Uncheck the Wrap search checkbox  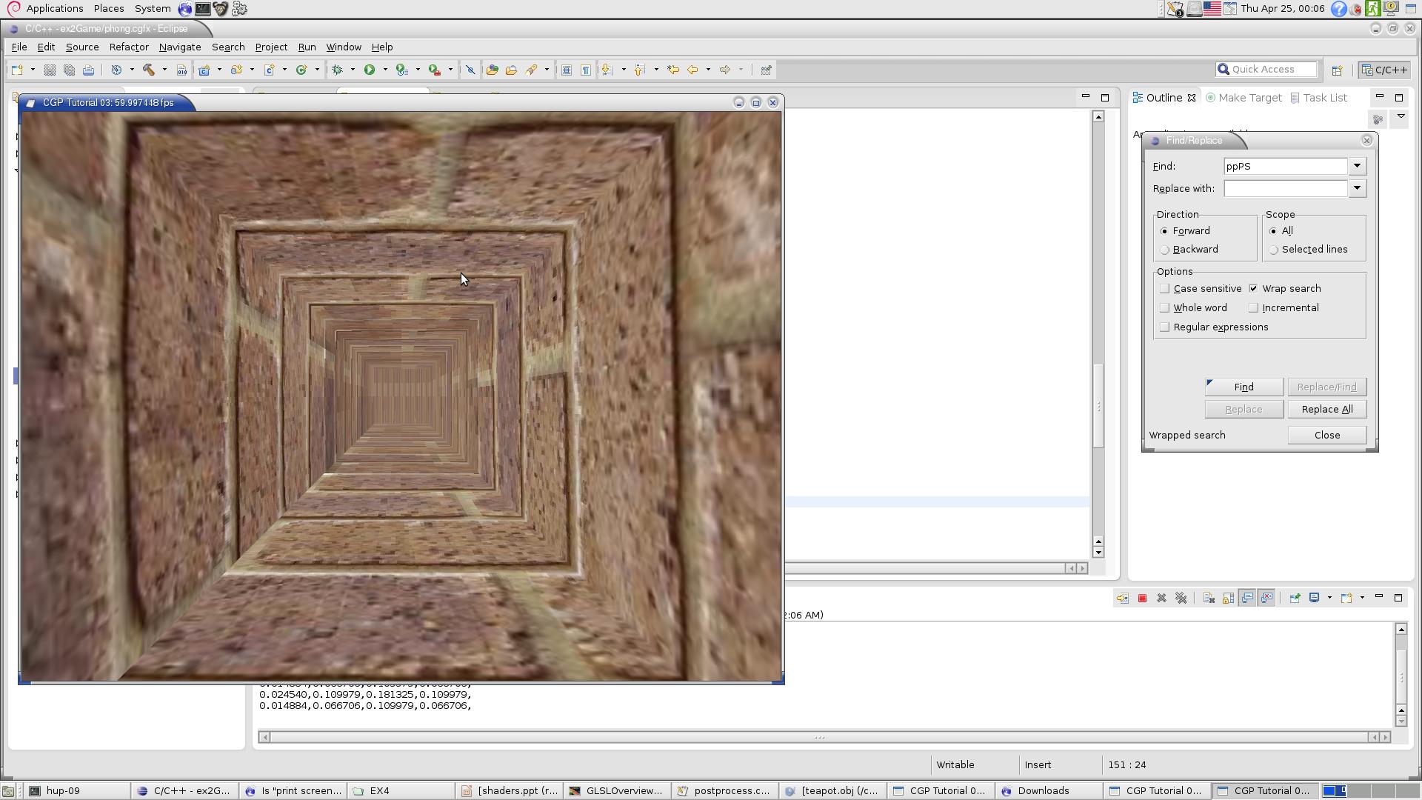[1253, 289]
